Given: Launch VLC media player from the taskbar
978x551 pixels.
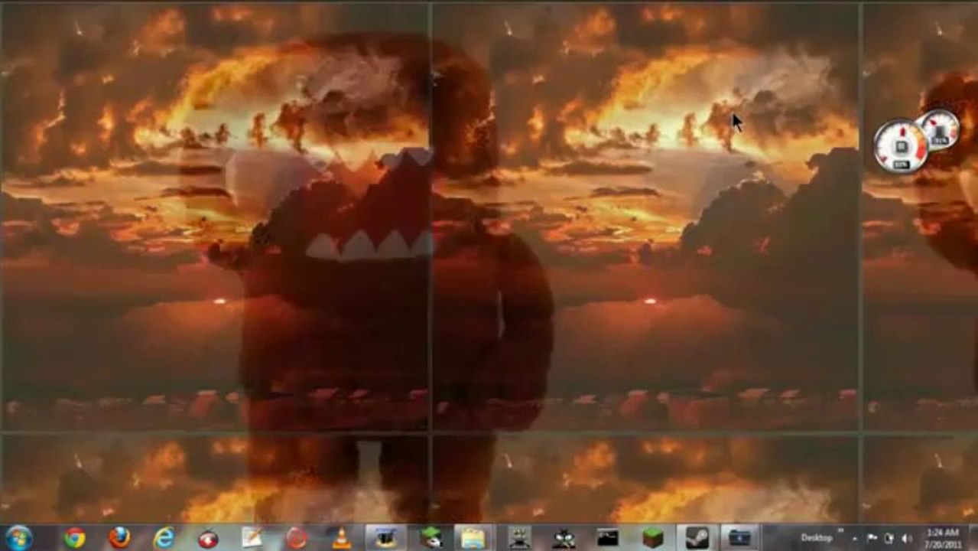Looking at the screenshot, I should [342, 538].
